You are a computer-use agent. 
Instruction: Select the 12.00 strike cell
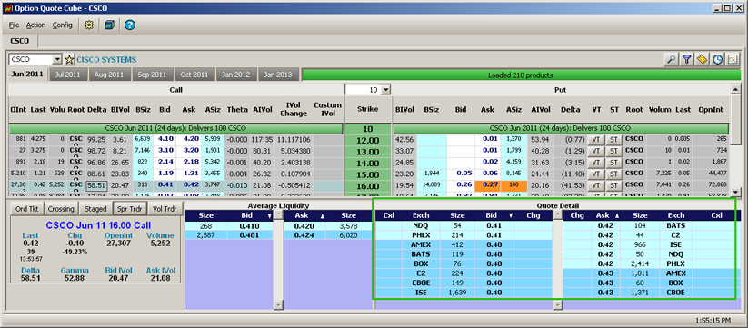click(368, 141)
